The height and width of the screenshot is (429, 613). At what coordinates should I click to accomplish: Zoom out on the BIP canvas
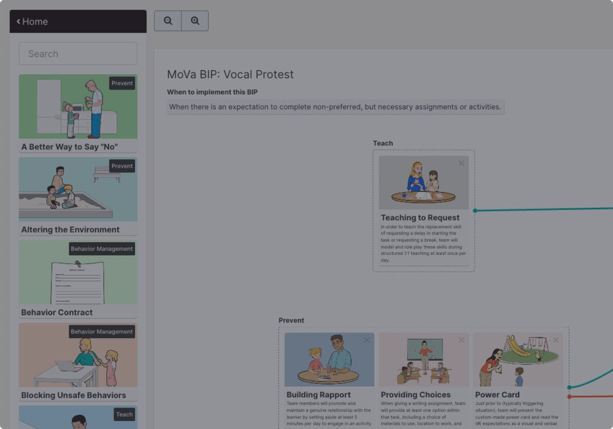(167, 20)
